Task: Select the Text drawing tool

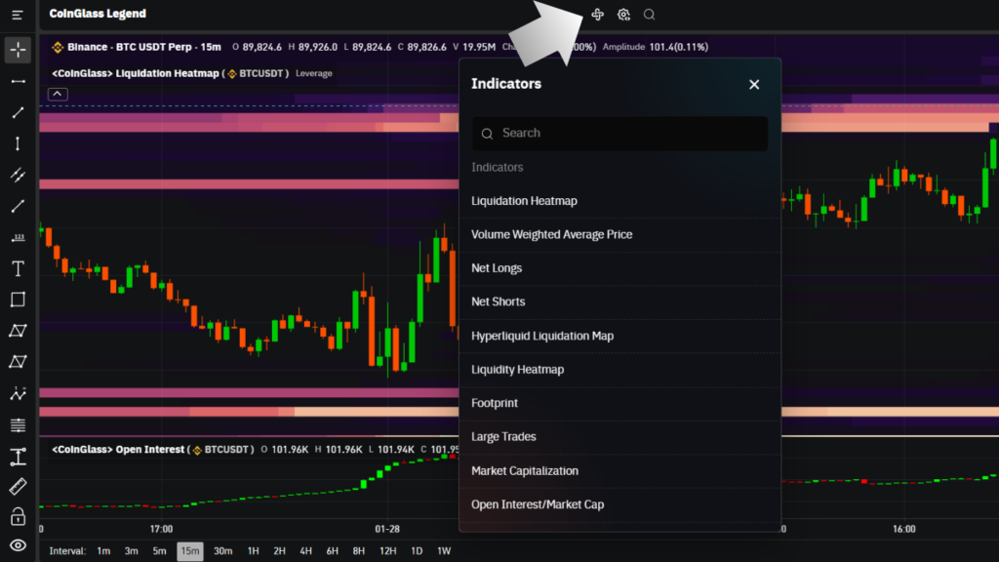Action: (18, 268)
